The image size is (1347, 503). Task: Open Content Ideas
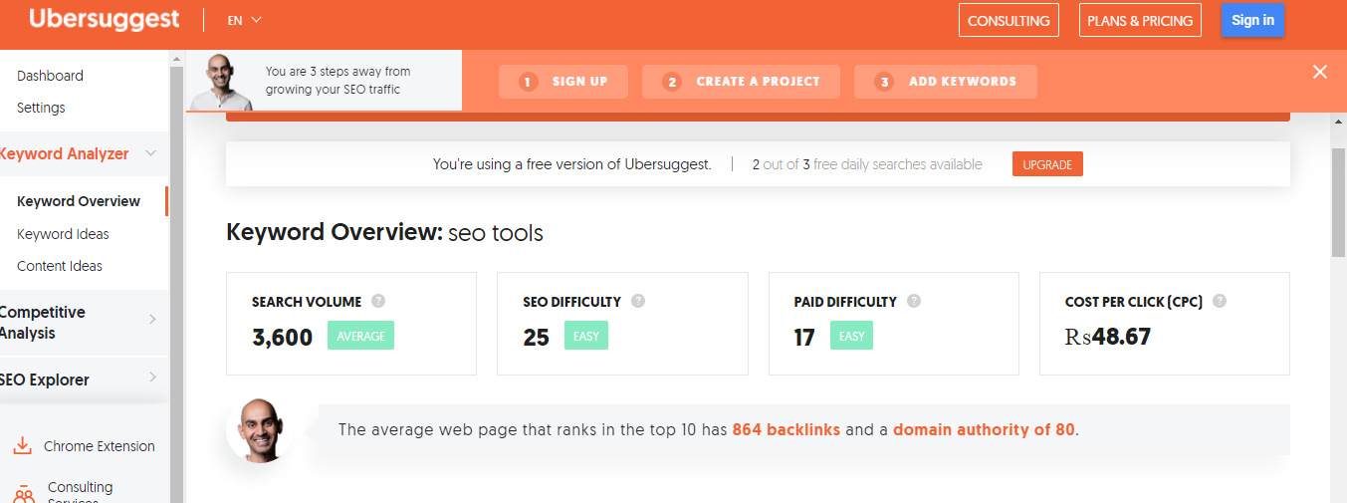(x=60, y=266)
